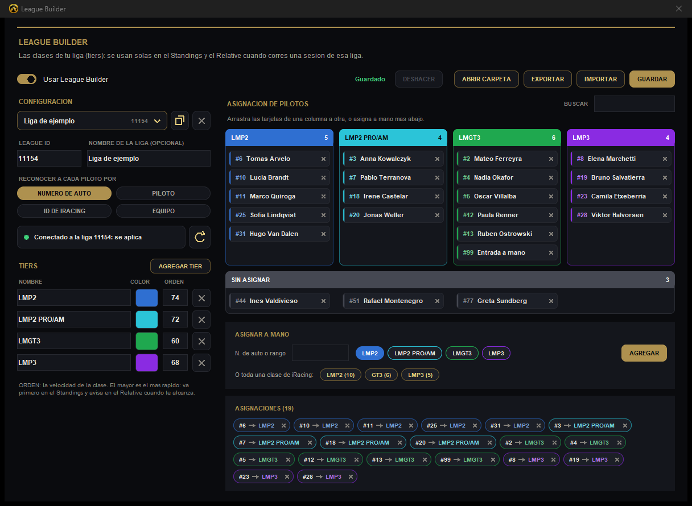Delete the LMP2 tier row
This screenshot has width=692, height=506.
click(201, 298)
